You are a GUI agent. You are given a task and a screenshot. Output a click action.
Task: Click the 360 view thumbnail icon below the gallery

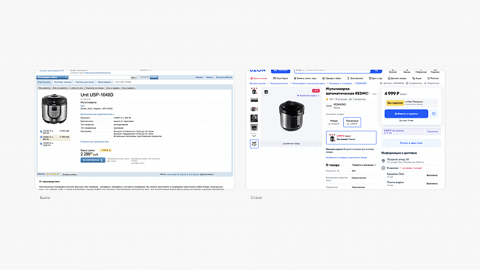pos(254,144)
